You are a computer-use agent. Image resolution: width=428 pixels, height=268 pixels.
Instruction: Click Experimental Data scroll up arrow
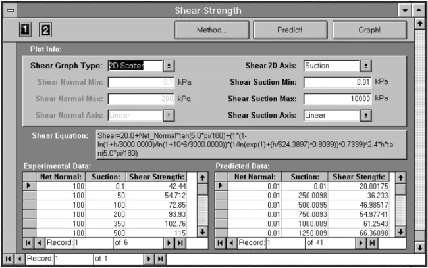(x=202, y=178)
